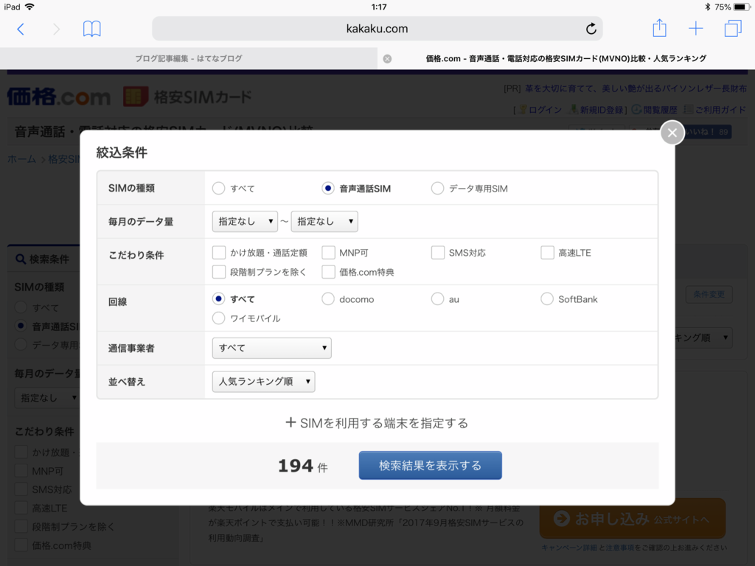Check background sidebar MNP可 checkbox
Image resolution: width=755 pixels, height=566 pixels.
tap(21, 471)
